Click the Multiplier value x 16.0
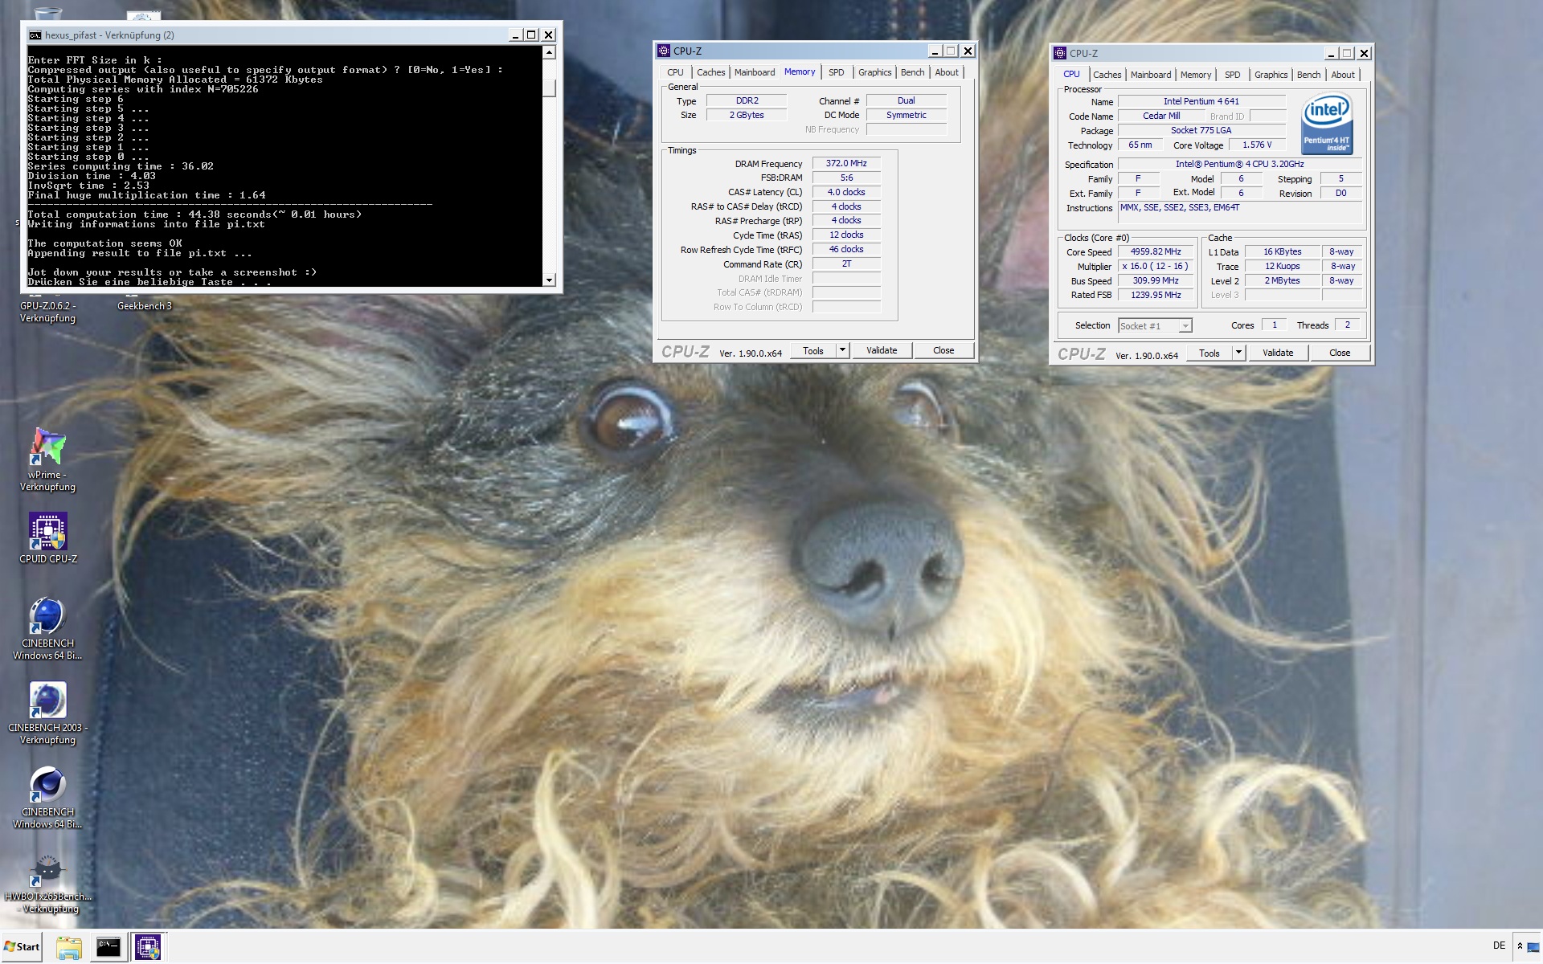Screen dimensions: 1543x964 (1156, 267)
